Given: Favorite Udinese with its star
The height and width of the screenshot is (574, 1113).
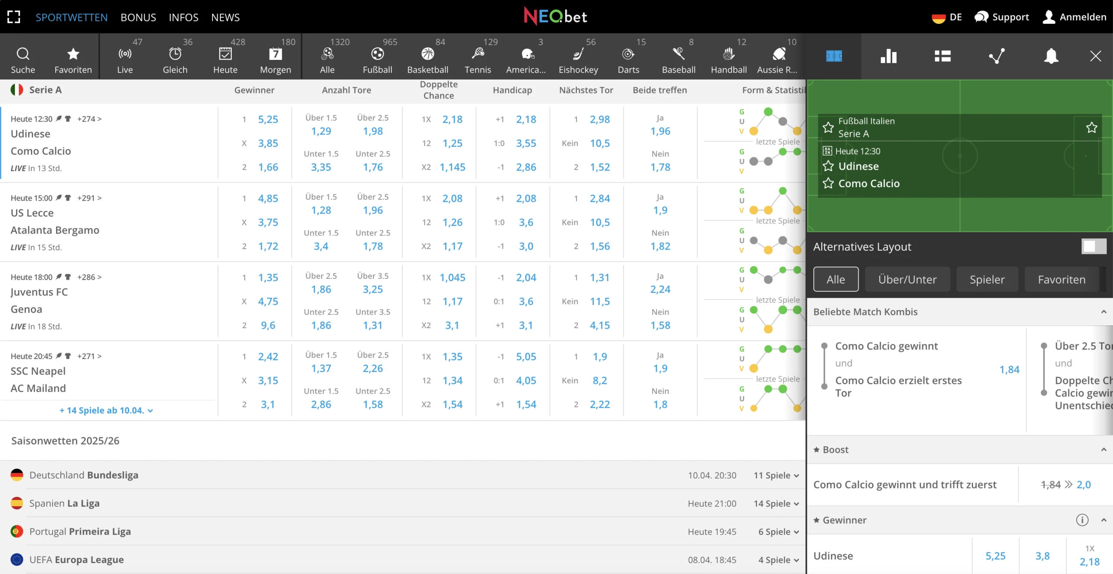Looking at the screenshot, I should (828, 166).
